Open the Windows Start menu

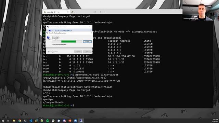click(3, 121)
